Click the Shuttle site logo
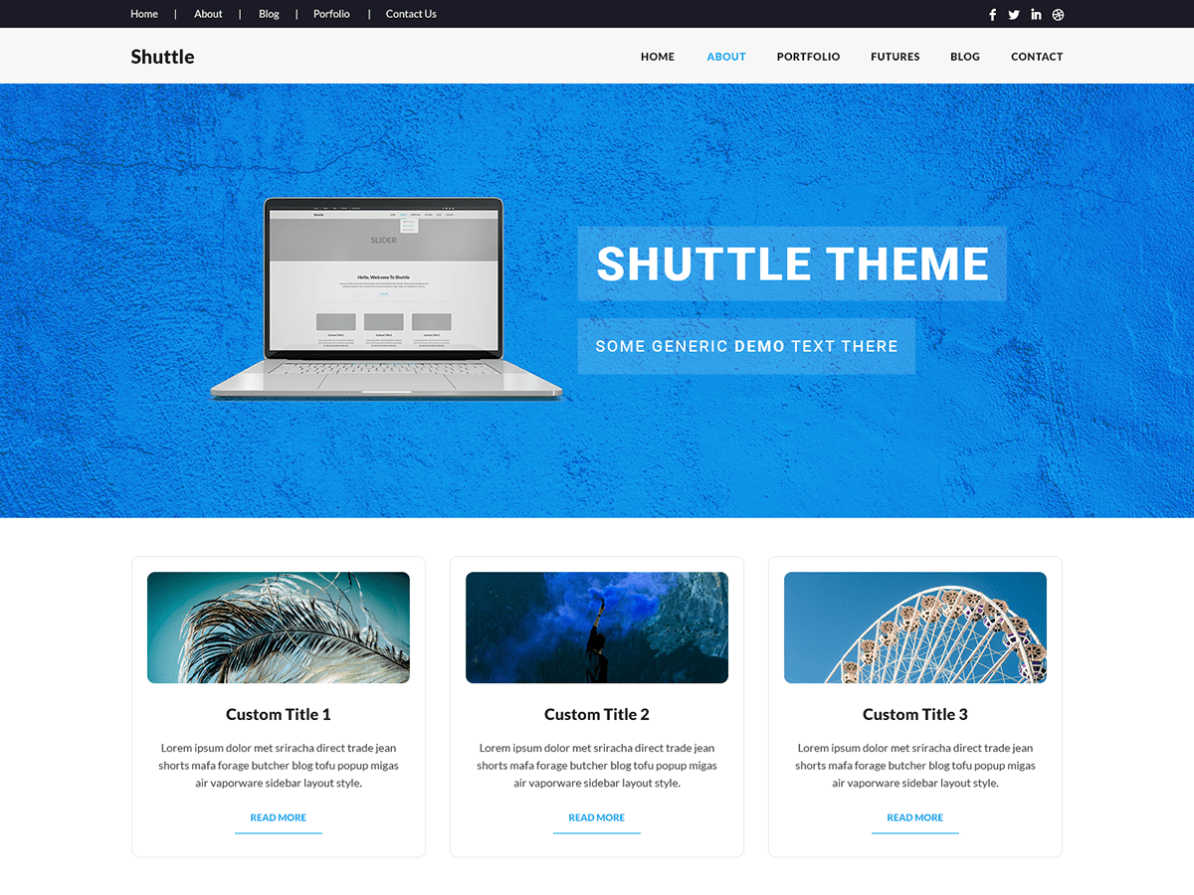 click(x=162, y=57)
